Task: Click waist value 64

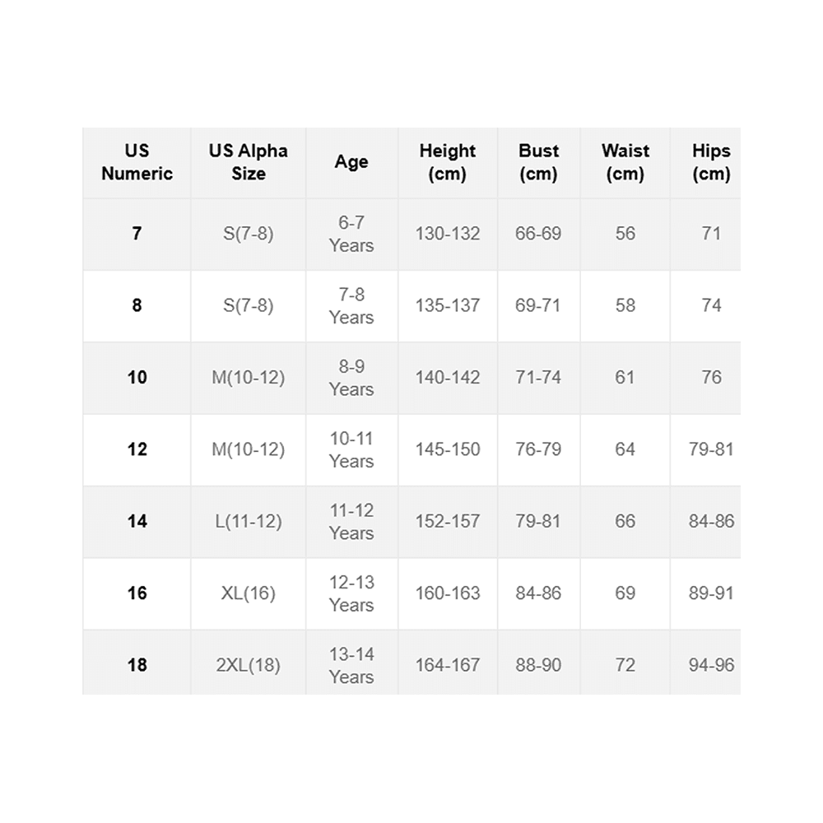Action: pyautogui.click(x=625, y=450)
